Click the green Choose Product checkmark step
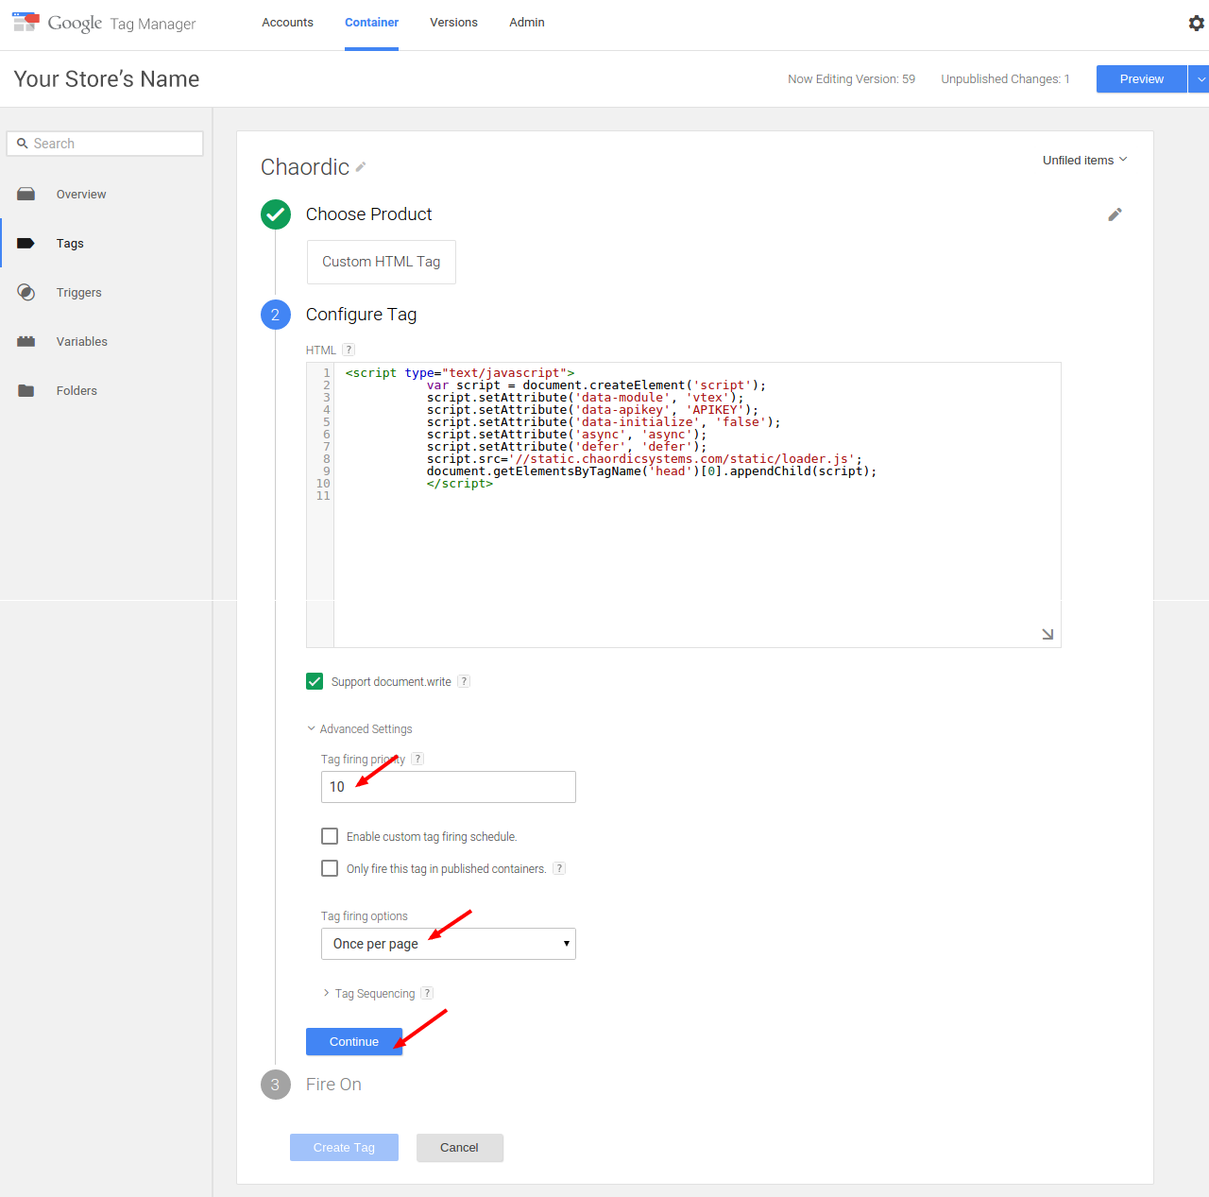 tap(276, 214)
